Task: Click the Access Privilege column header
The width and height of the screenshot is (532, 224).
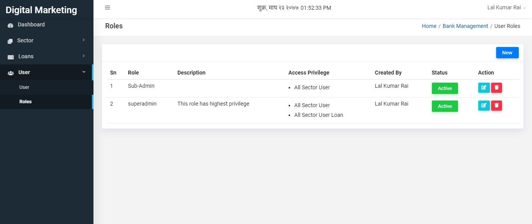Action: click(308, 73)
